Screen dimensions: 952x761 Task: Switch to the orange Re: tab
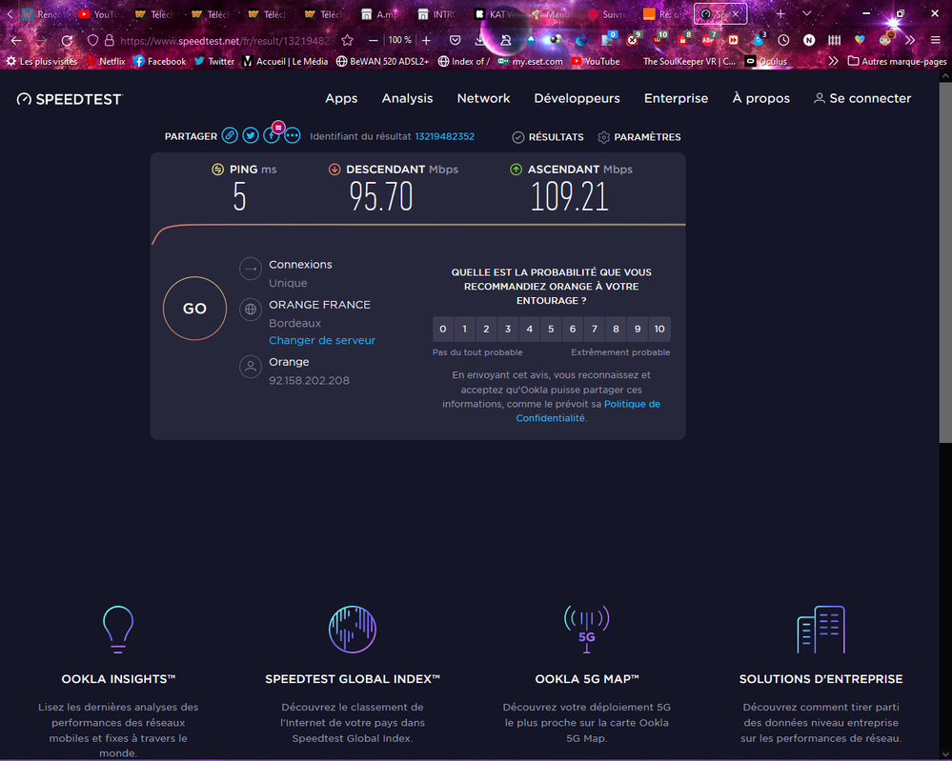[662, 14]
